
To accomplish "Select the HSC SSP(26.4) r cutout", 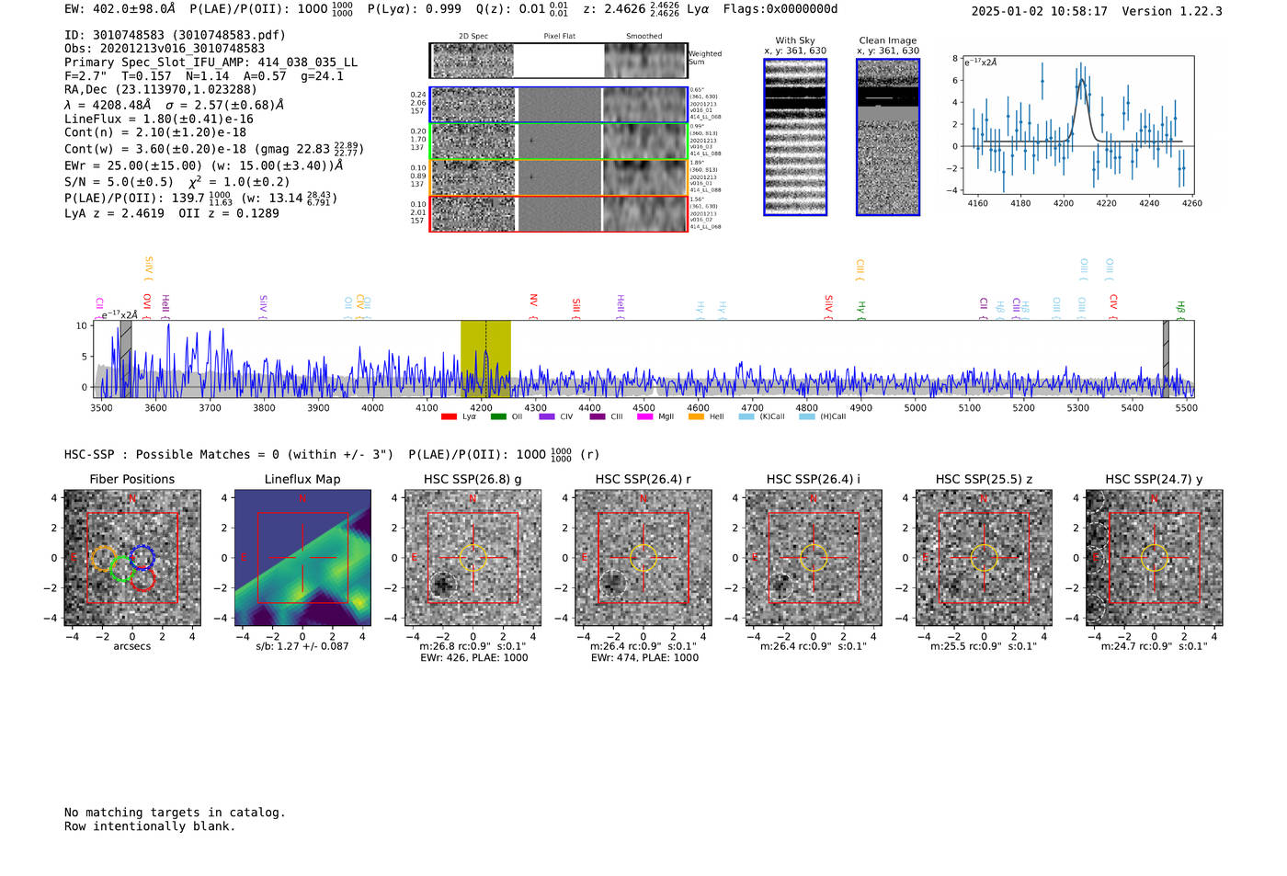I will tap(643, 558).
